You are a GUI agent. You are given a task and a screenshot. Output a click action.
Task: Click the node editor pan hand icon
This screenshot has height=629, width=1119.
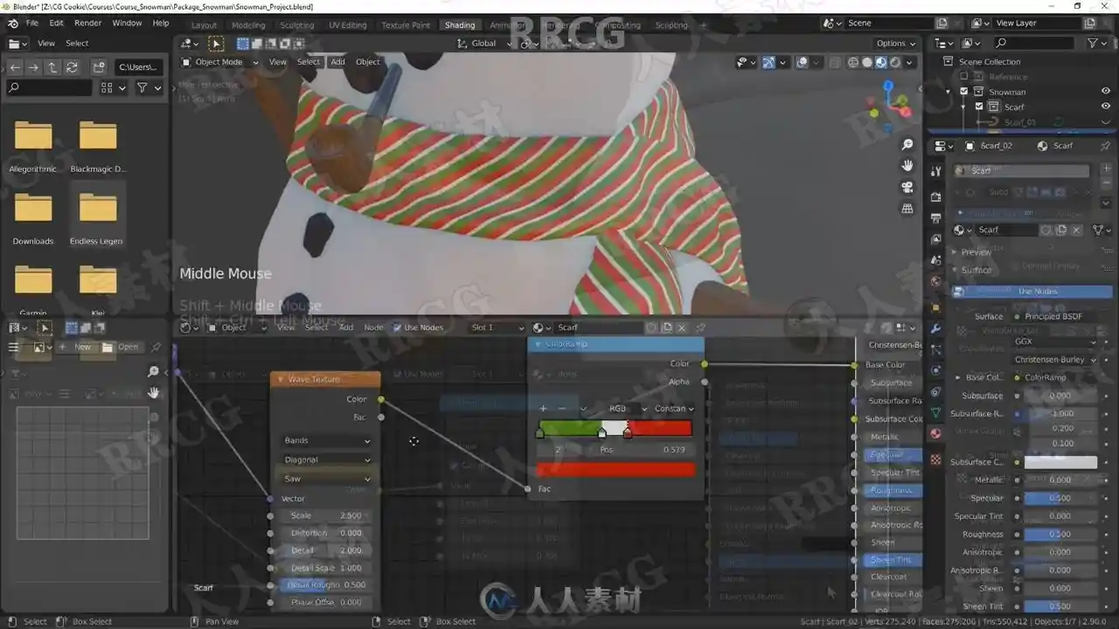(x=154, y=393)
